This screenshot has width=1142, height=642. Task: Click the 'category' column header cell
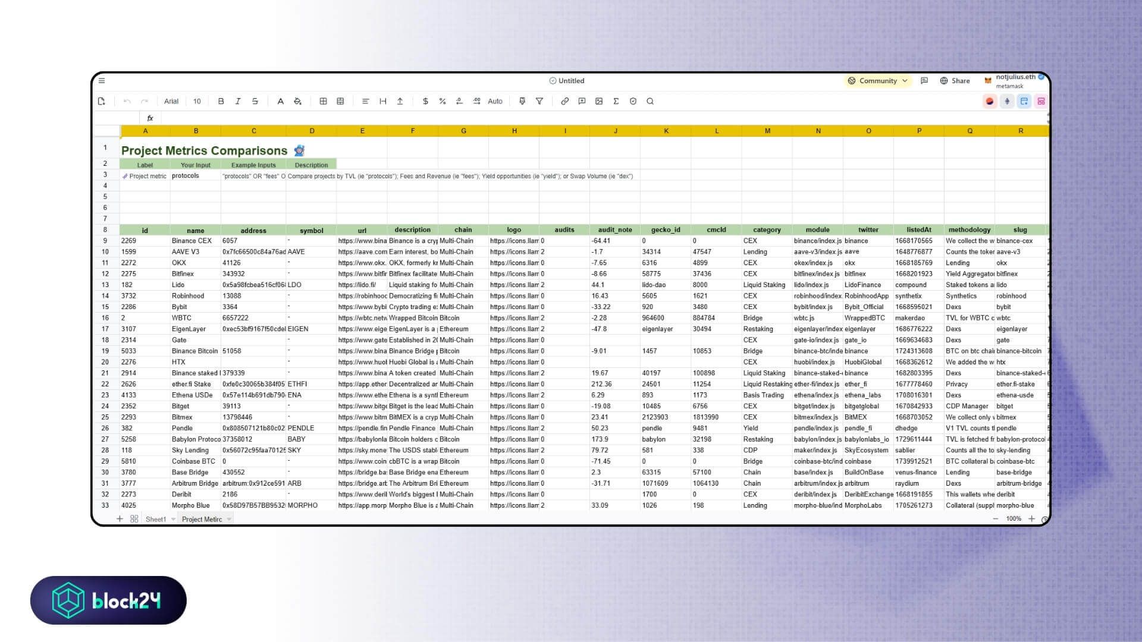767,230
